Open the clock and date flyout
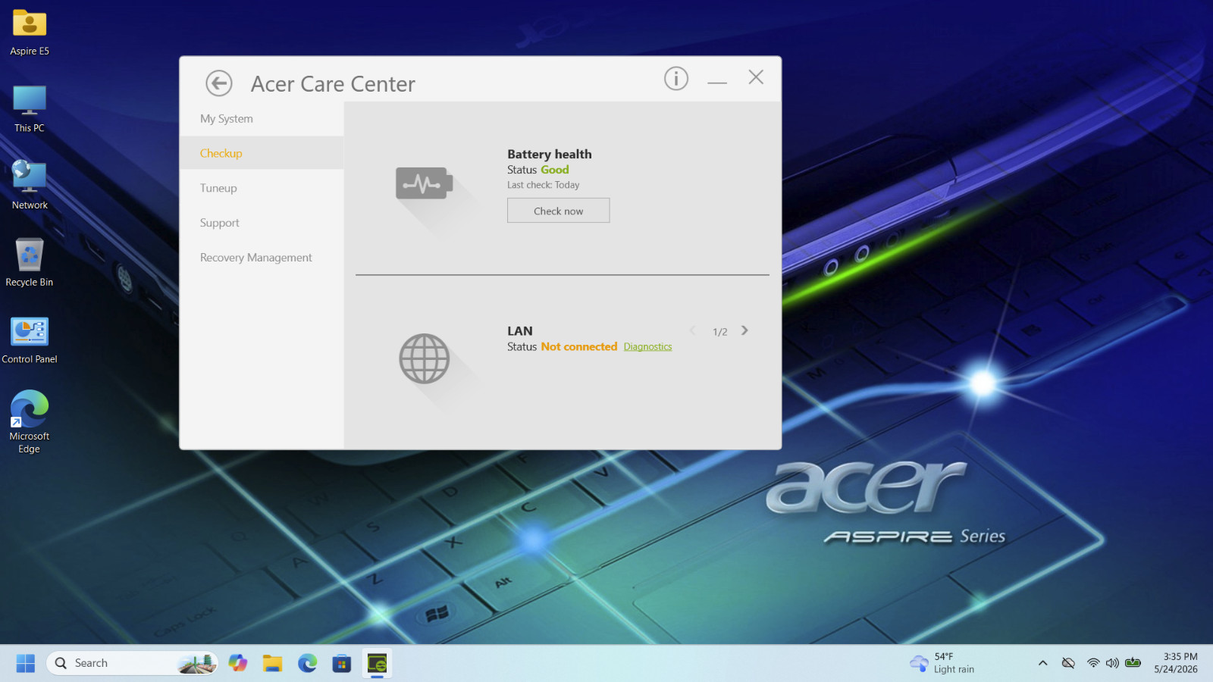The image size is (1213, 682). click(1177, 663)
